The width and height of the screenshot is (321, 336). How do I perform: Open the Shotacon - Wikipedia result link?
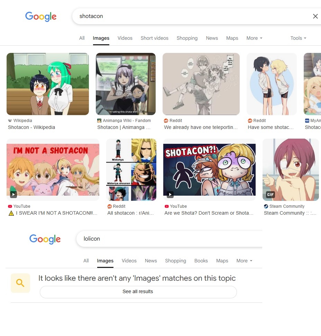click(31, 127)
